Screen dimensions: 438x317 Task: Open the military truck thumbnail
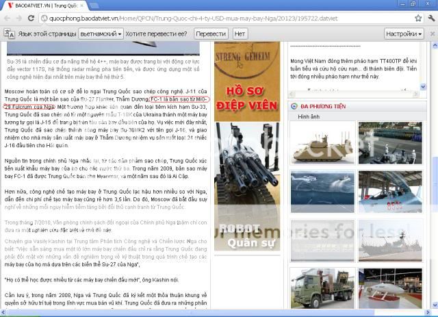point(322,288)
